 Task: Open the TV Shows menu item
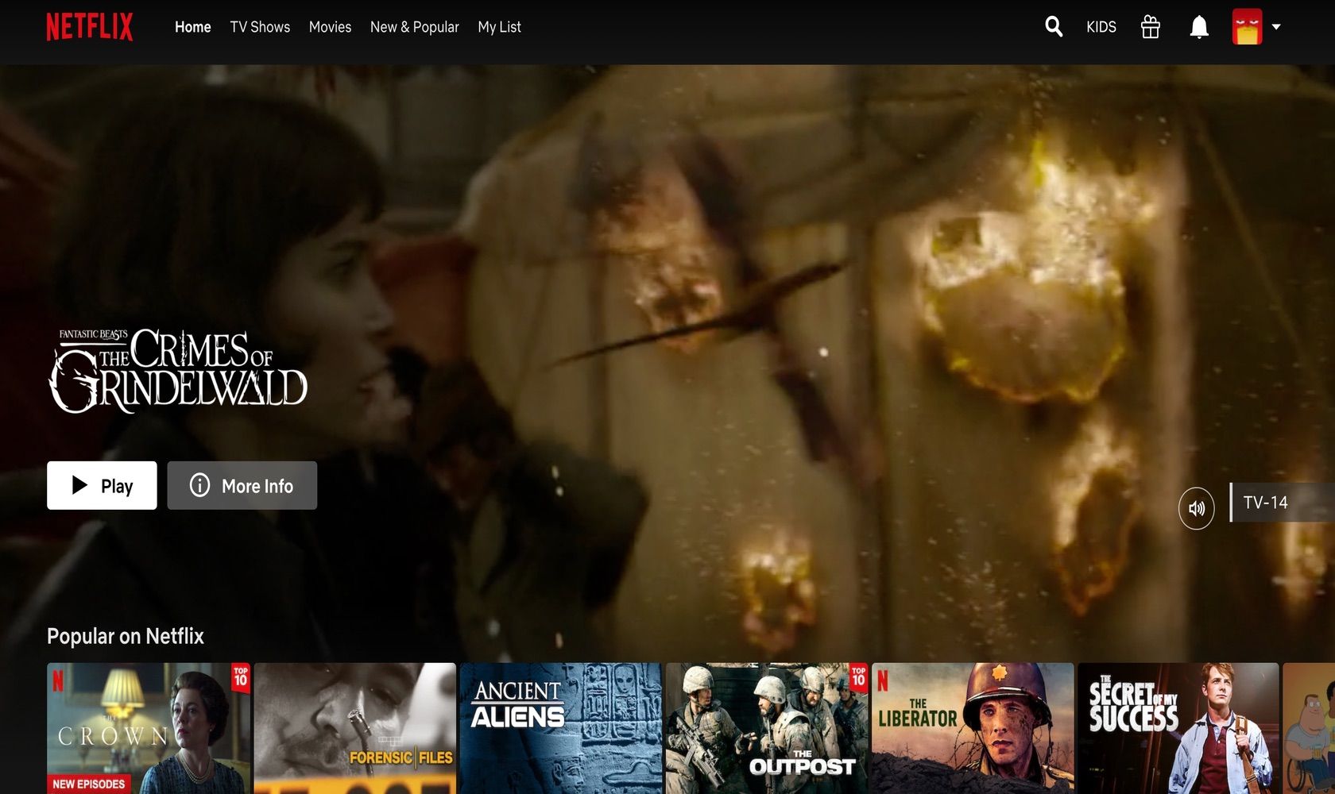click(x=260, y=27)
